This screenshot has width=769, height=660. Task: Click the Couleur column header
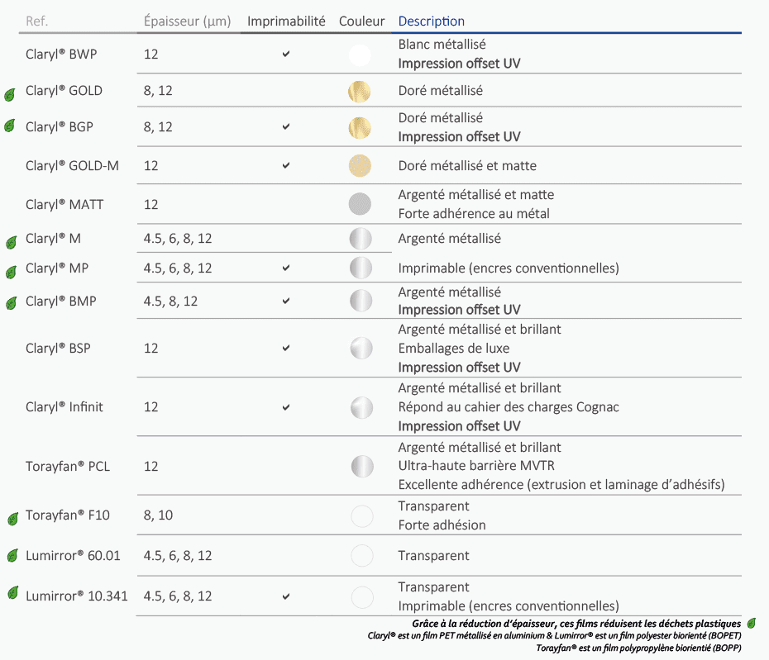362,21
